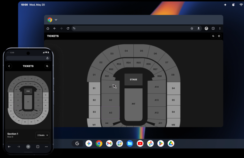Tap the share icon in phone address bar

pyautogui.click(x=47, y=58)
